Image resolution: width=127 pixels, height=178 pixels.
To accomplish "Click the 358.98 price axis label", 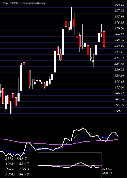I will click(119, 40).
